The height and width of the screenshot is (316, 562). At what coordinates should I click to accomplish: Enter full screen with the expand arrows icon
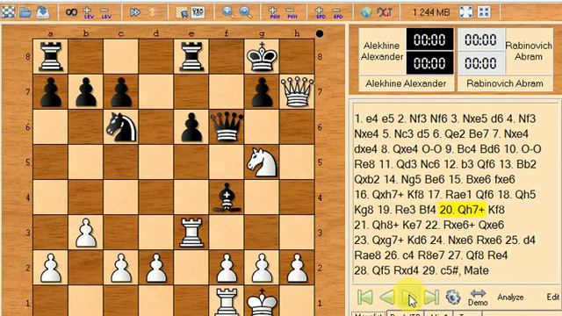[466, 12]
